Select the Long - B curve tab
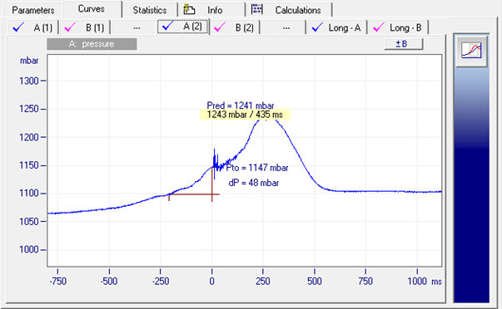This screenshot has height=309, width=502. tap(398, 27)
